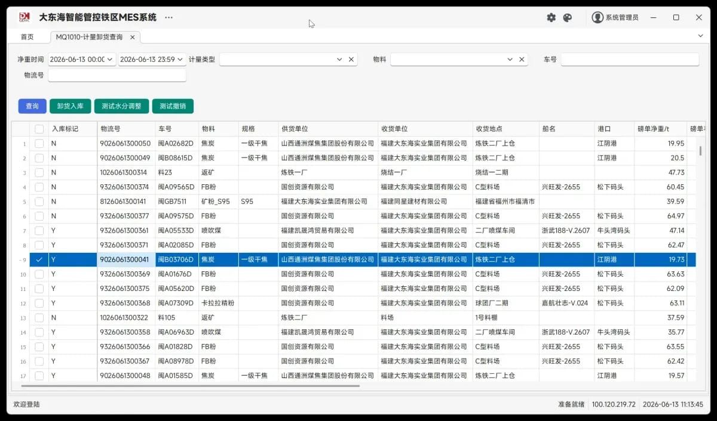
Task: Uncheck the selected row 9 checkbox
Action: (x=39, y=259)
